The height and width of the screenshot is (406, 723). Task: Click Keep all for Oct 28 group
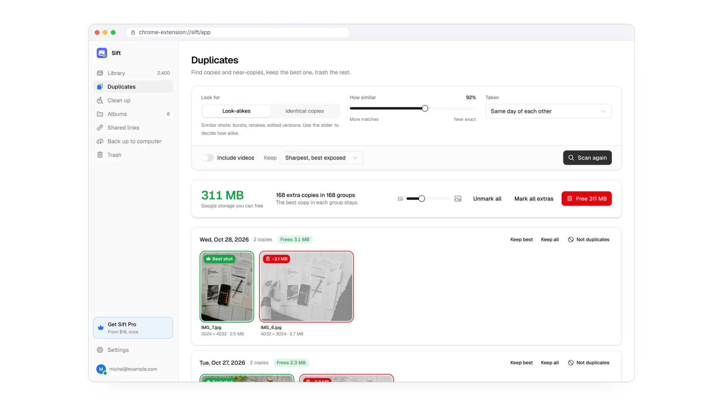click(x=549, y=240)
